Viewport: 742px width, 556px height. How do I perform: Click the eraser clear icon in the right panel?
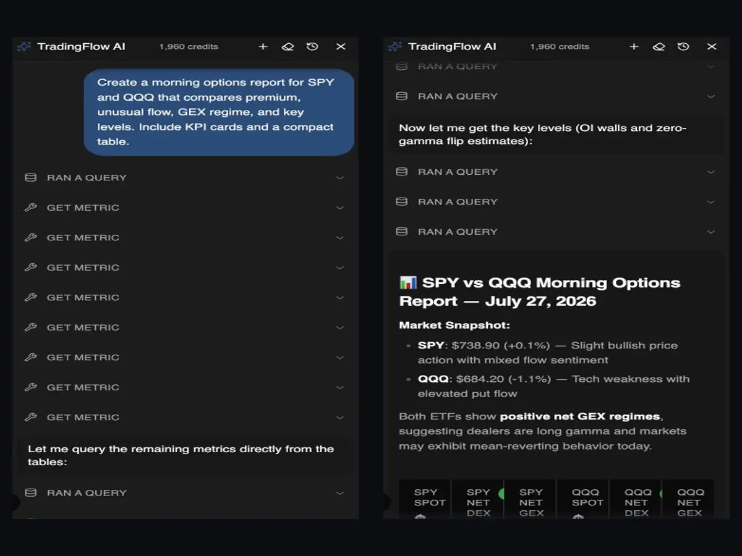pos(659,46)
